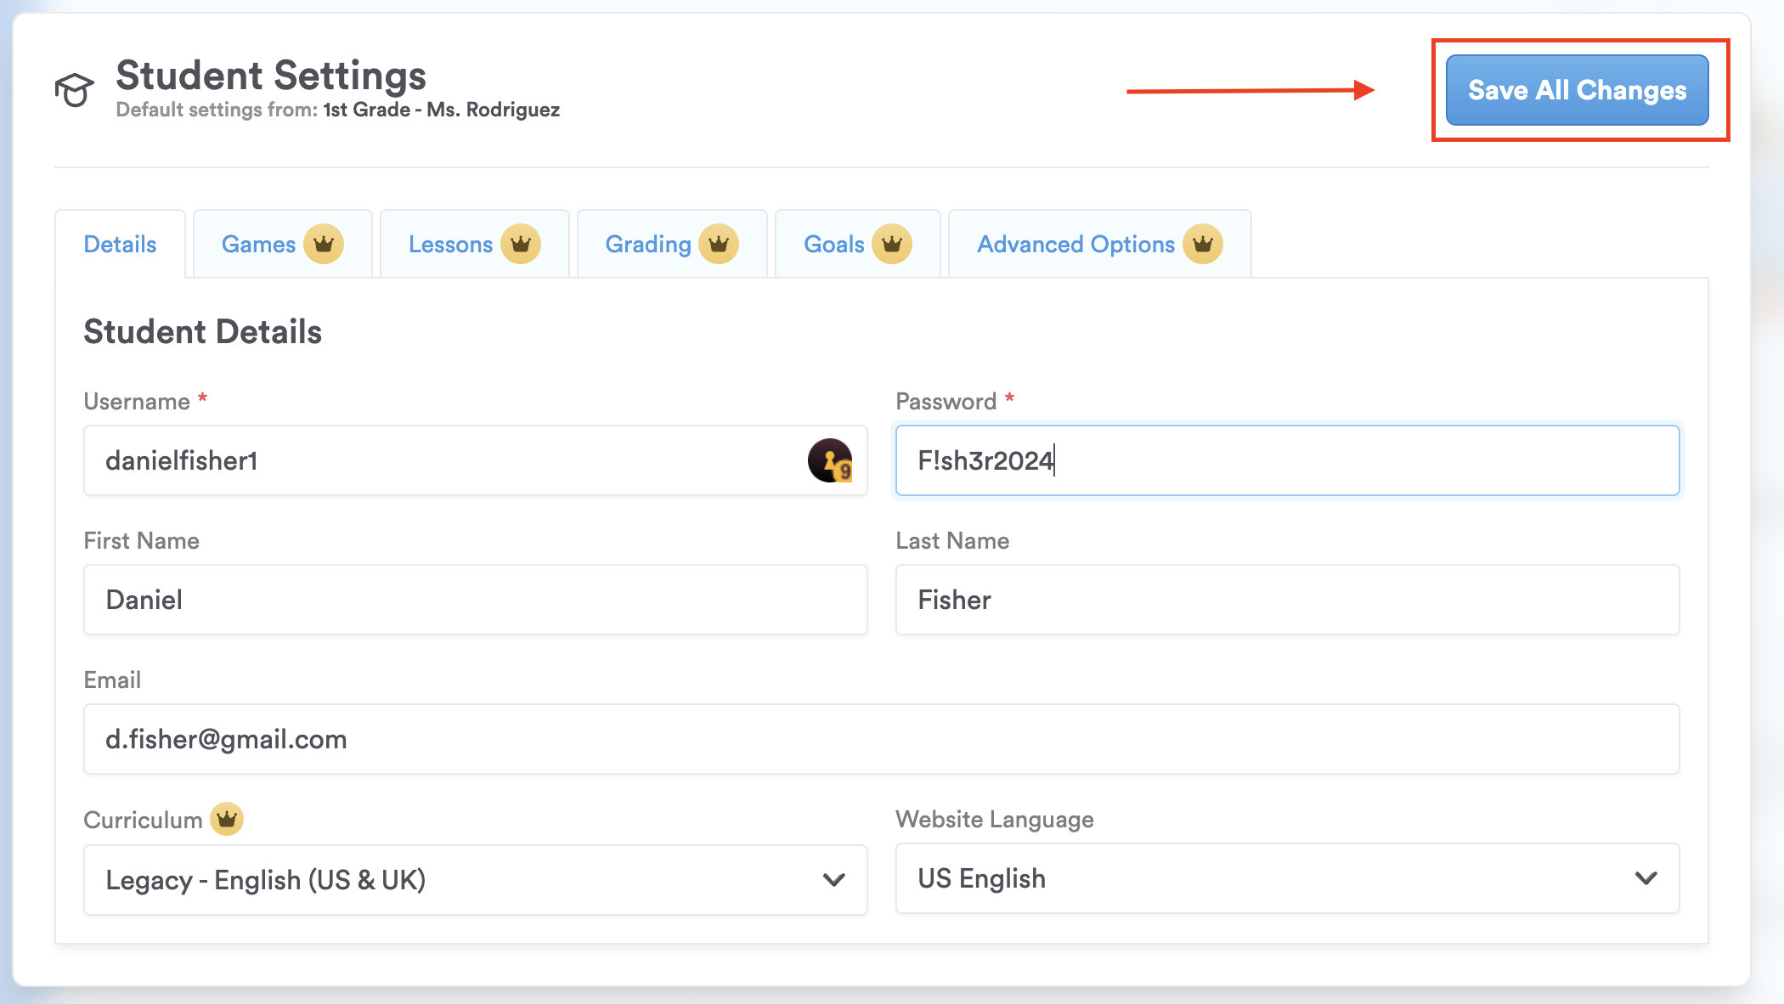Click the chevron arrow of US English select
The width and height of the screenshot is (1784, 1004).
tap(1646, 878)
